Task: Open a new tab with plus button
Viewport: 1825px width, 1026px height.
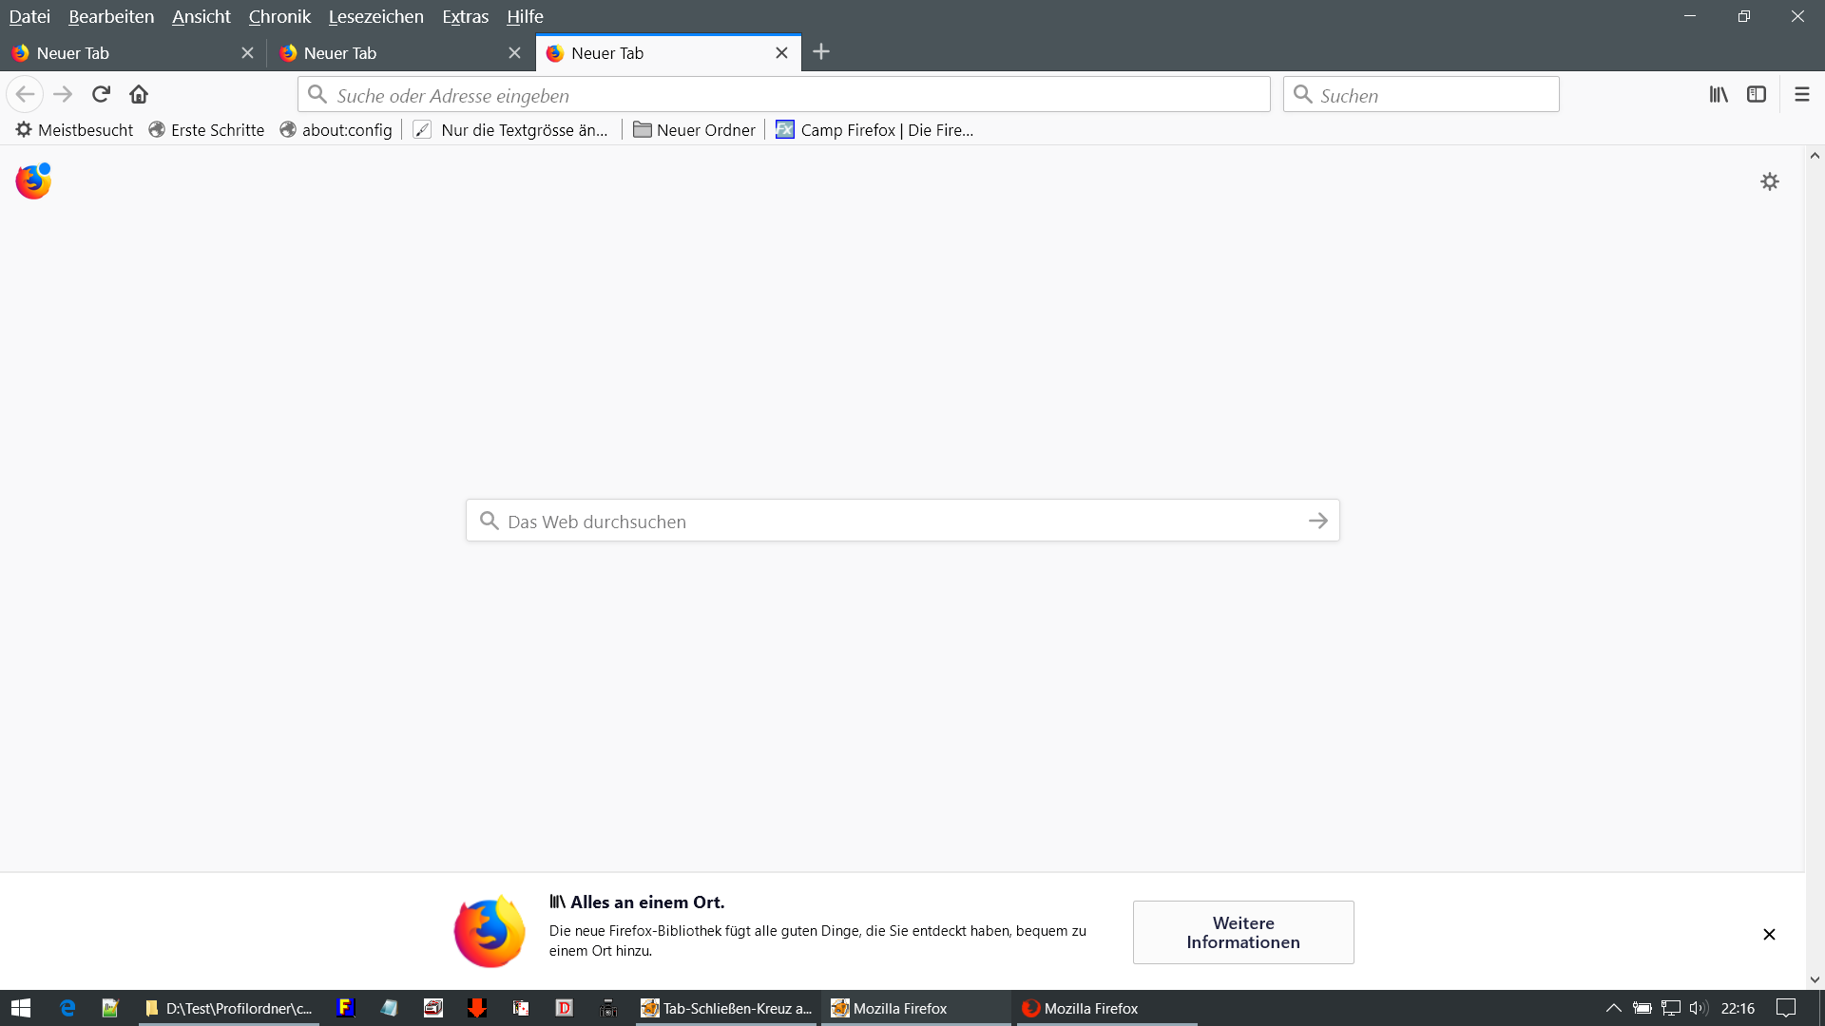Action: tap(821, 52)
